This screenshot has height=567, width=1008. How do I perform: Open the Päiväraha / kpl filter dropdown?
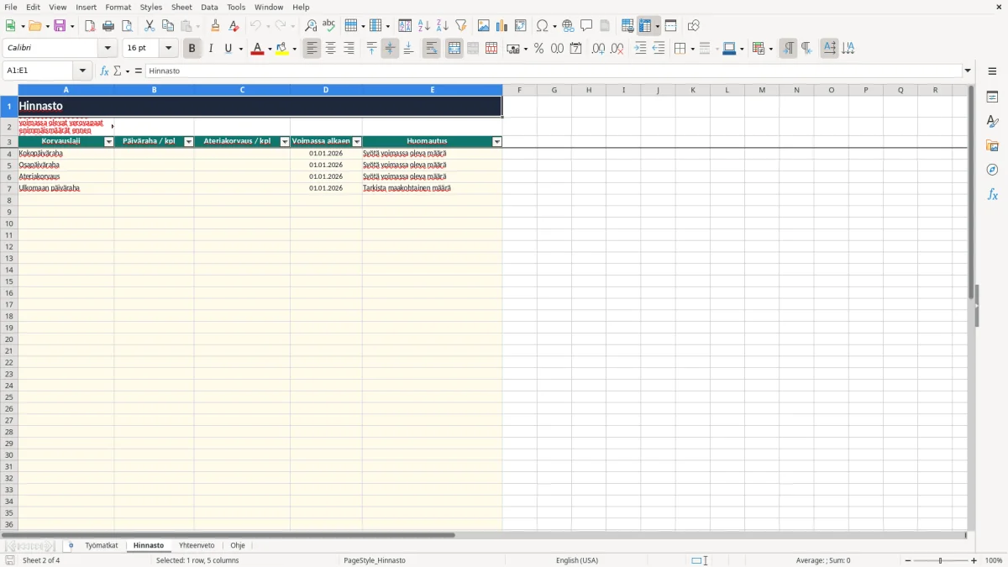[x=188, y=142]
